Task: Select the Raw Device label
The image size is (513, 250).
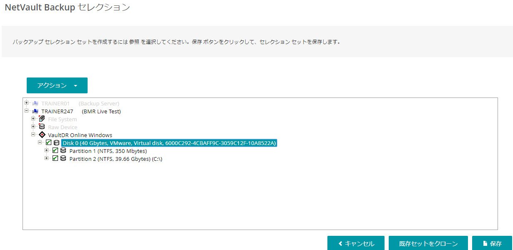Action: 63,127
